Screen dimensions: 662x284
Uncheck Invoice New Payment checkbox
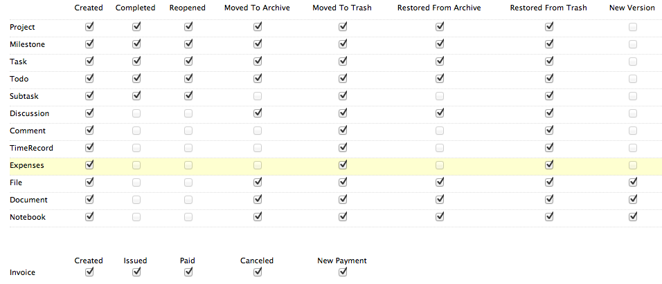pyautogui.click(x=343, y=272)
